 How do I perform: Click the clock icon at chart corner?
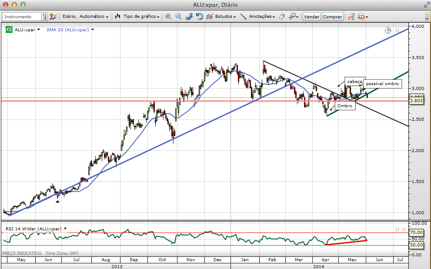click(388, 30)
